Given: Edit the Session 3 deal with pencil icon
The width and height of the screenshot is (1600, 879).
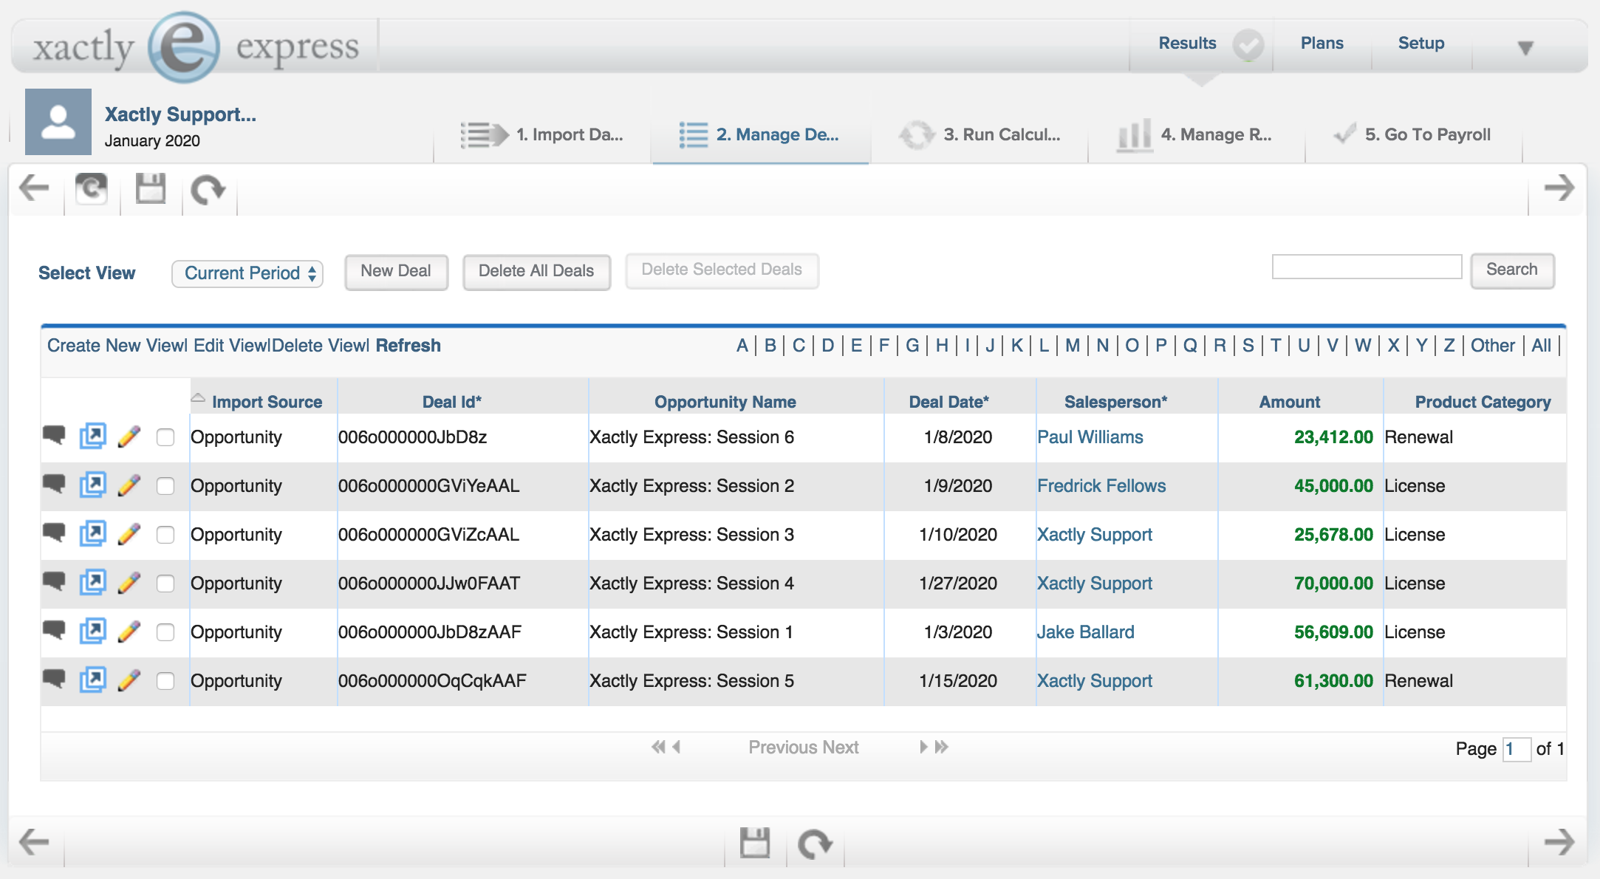Looking at the screenshot, I should [x=129, y=533].
